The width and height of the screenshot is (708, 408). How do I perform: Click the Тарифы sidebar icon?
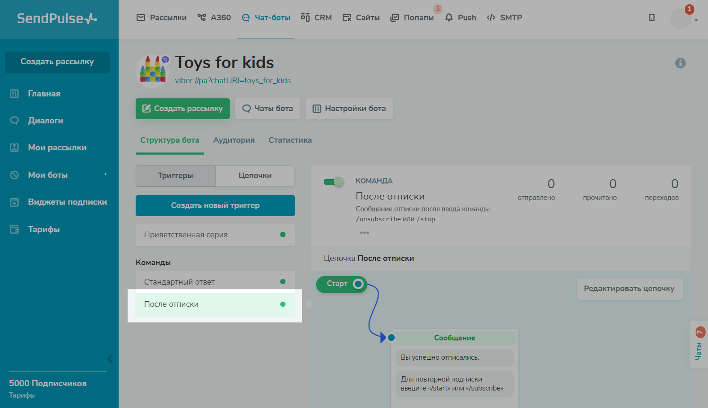click(15, 229)
